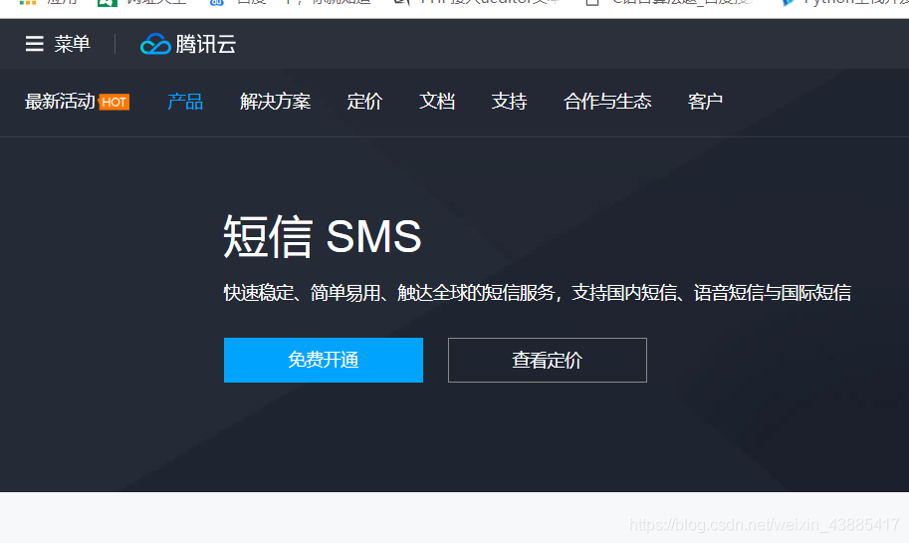909x543 pixels.
Task: Open 最新活动 nav item
Action: (x=60, y=102)
